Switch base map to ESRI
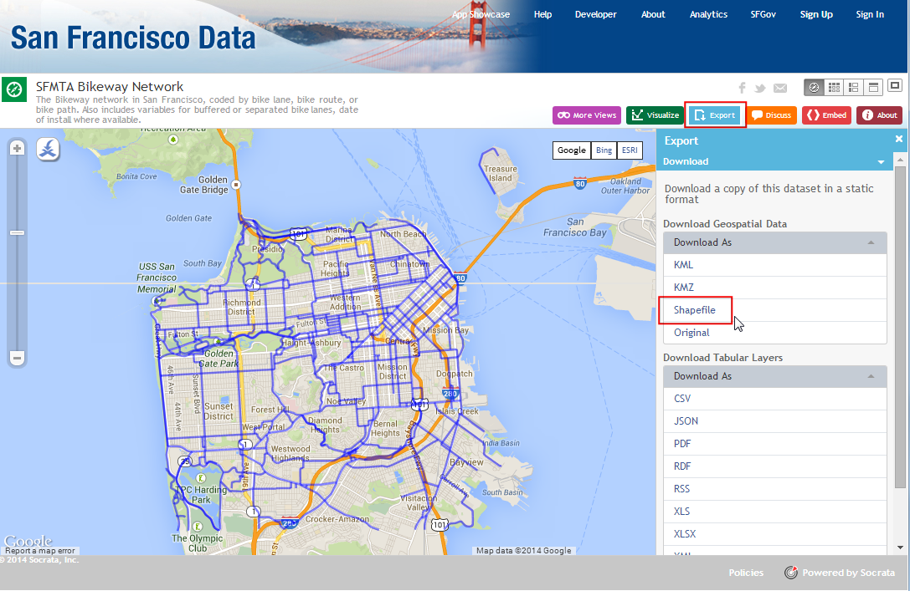910x591 pixels. click(x=628, y=150)
